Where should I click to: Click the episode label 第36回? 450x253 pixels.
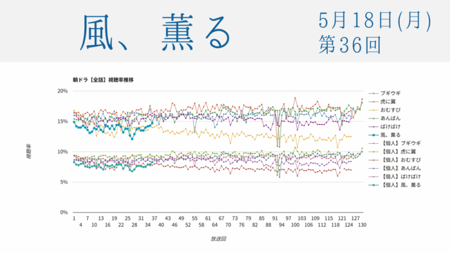[x=350, y=45]
